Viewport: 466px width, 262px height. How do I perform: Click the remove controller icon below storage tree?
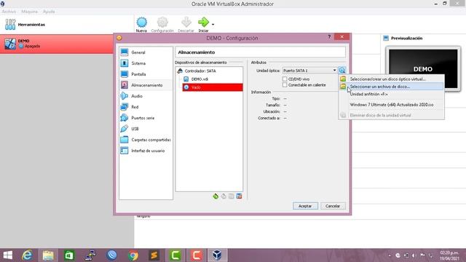(224, 196)
